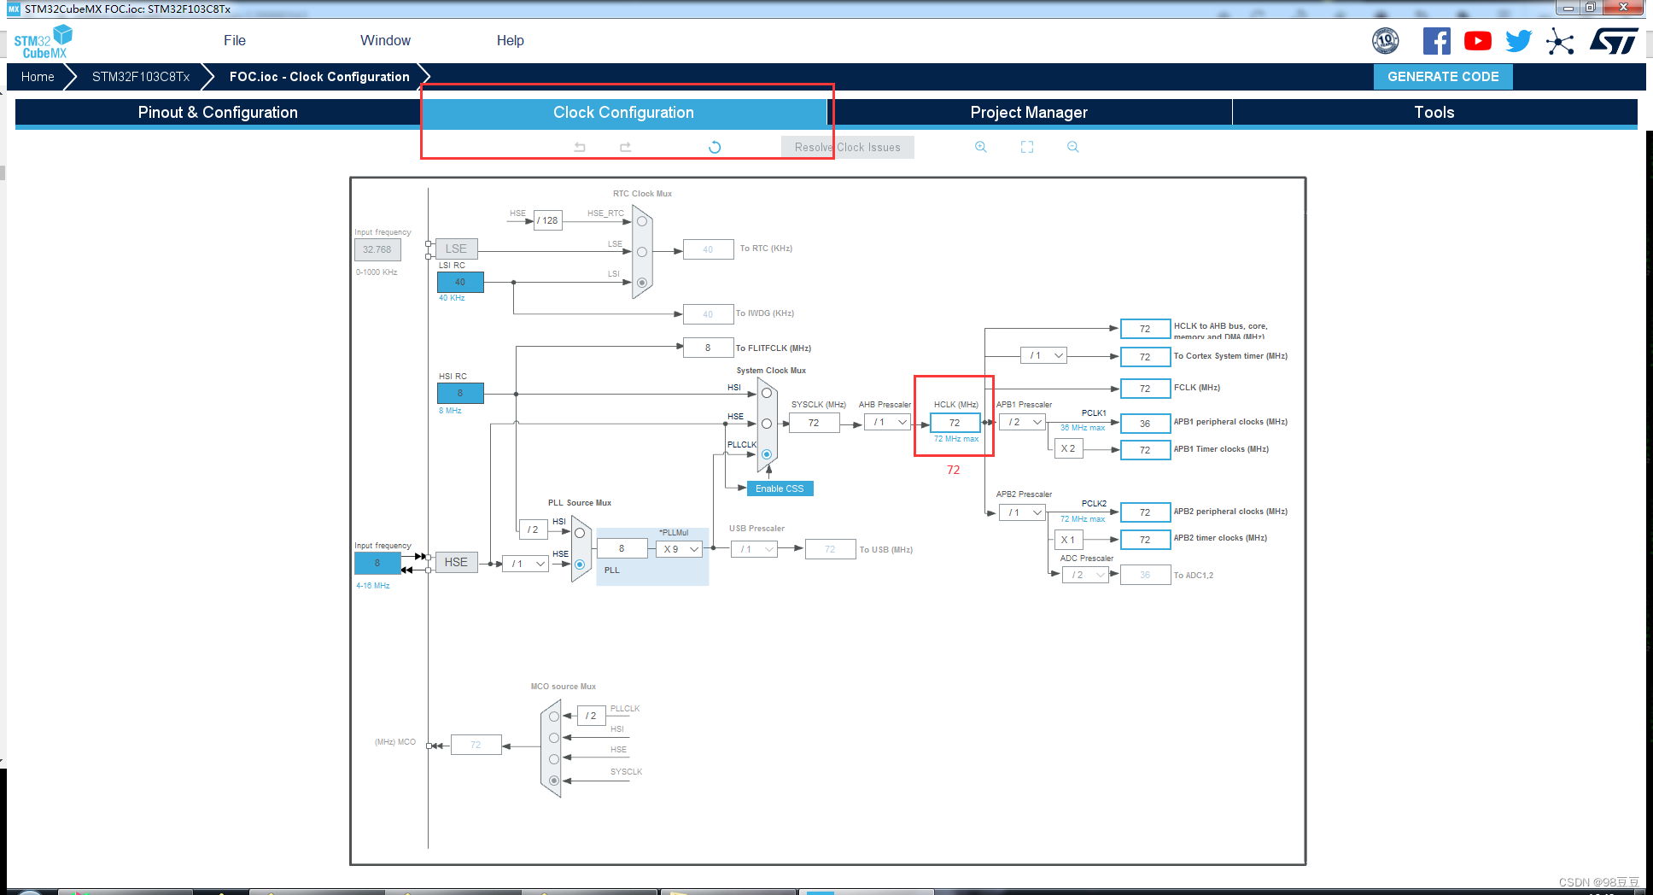Zoom out of the clock diagram

[x=1073, y=147]
